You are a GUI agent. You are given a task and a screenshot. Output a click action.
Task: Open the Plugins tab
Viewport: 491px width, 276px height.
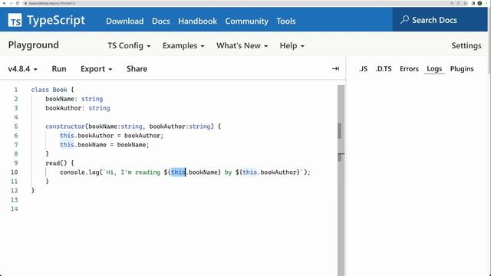[x=462, y=69]
